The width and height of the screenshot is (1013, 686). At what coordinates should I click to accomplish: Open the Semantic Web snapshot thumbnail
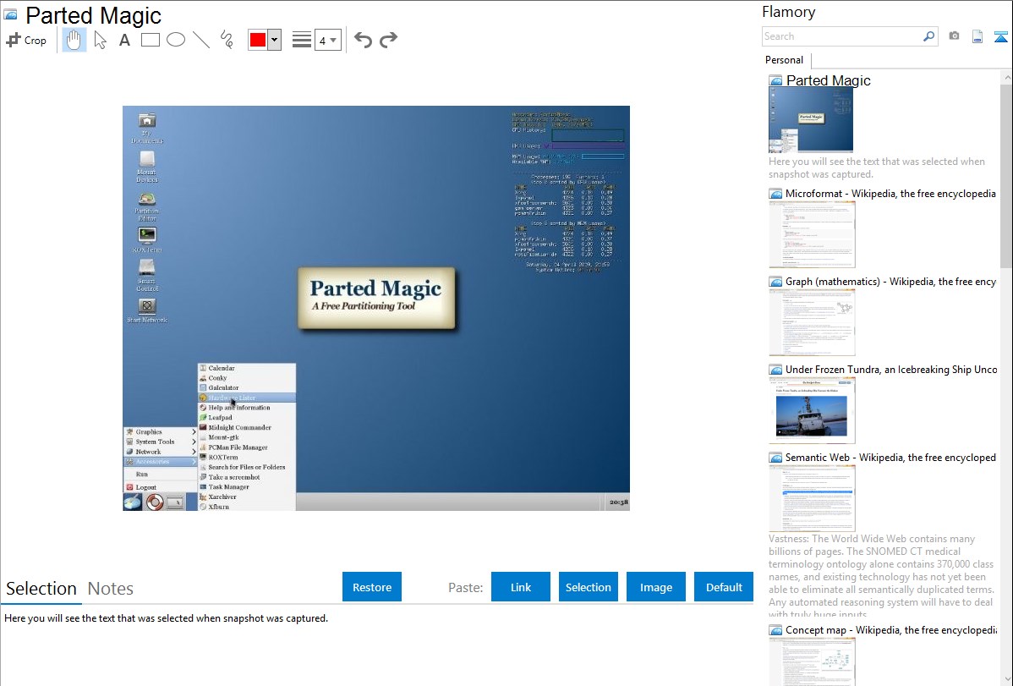pos(812,497)
